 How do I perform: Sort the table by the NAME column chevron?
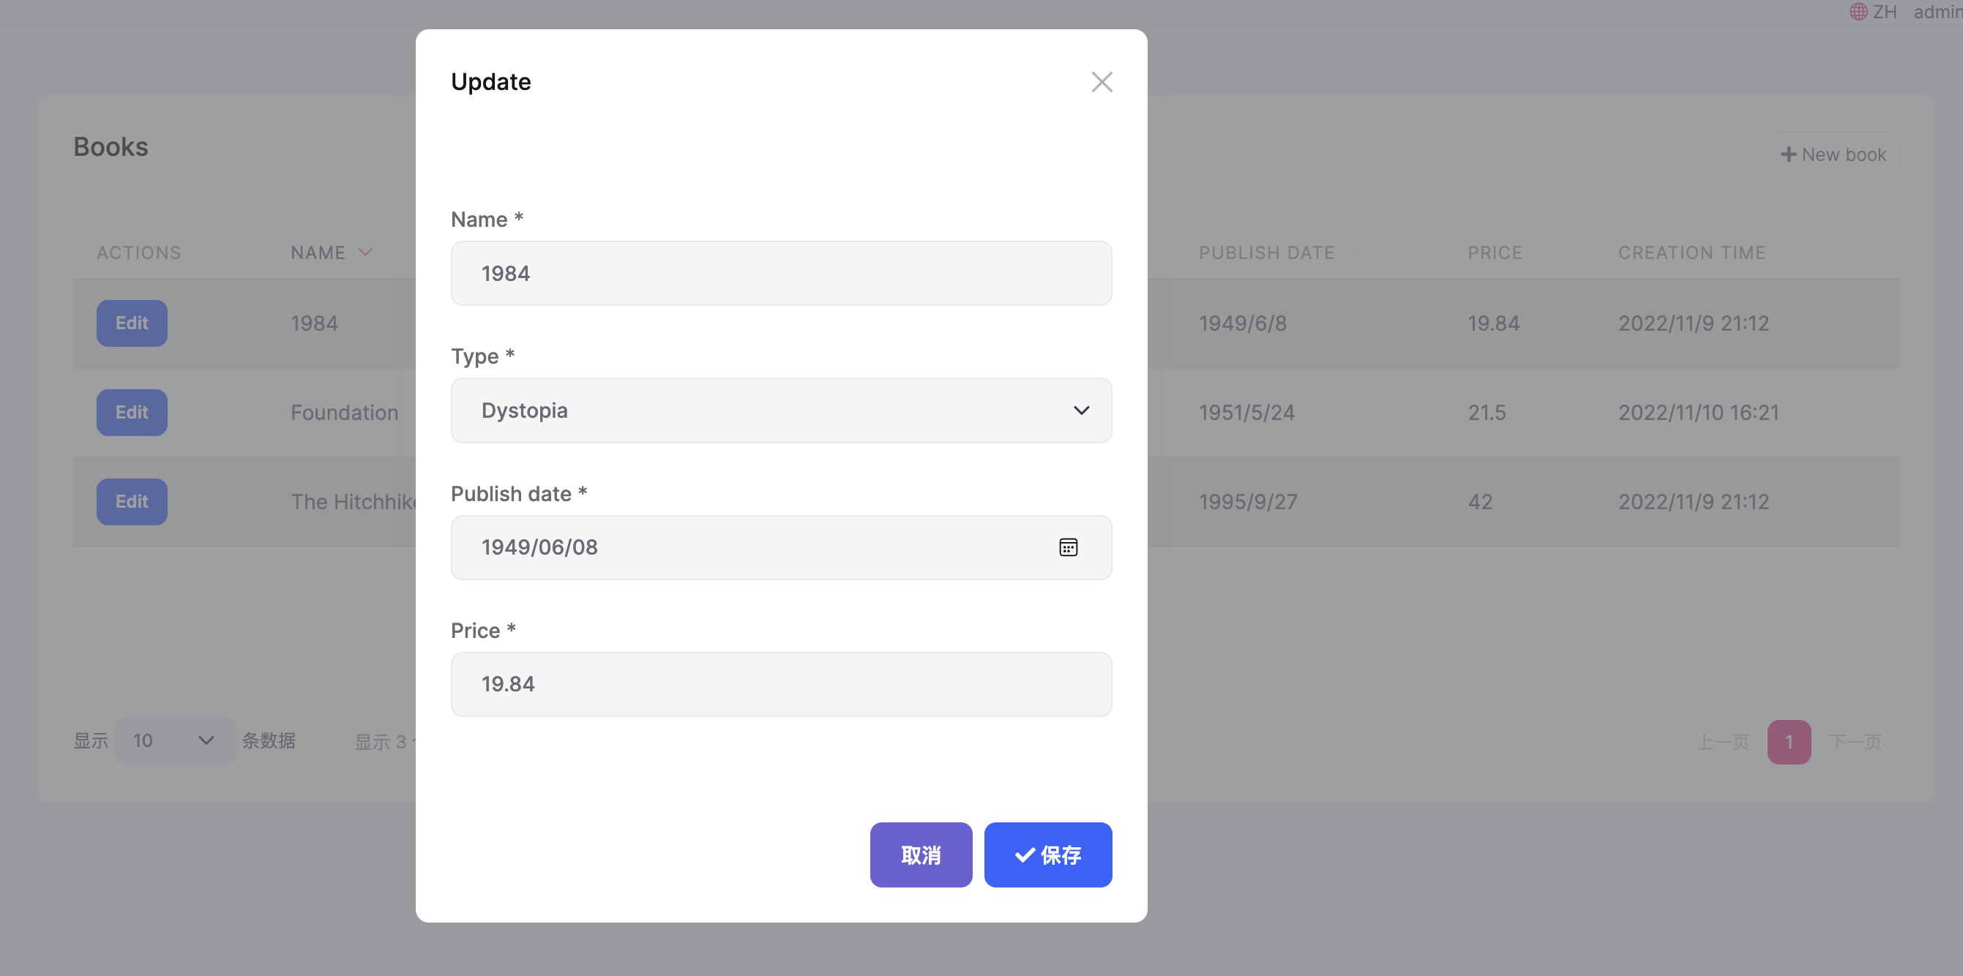[365, 252]
